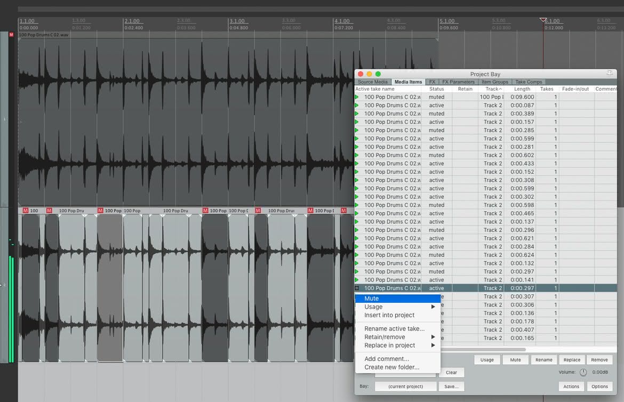Image resolution: width=624 pixels, height=402 pixels.
Task: Open the Actions menu button
Action: coord(571,387)
